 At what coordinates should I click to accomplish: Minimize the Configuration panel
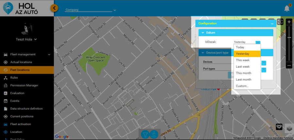pyautogui.click(x=272, y=24)
